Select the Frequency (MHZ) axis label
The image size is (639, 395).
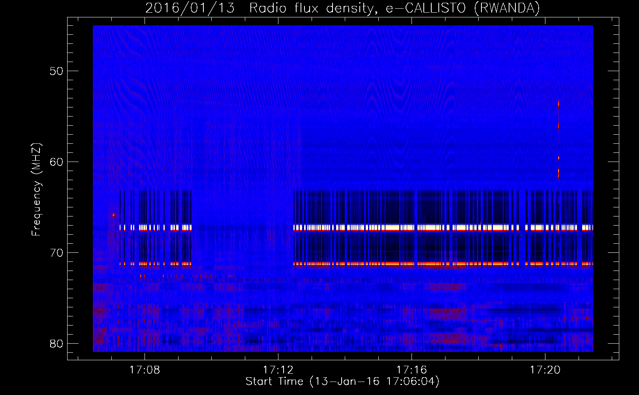point(36,190)
